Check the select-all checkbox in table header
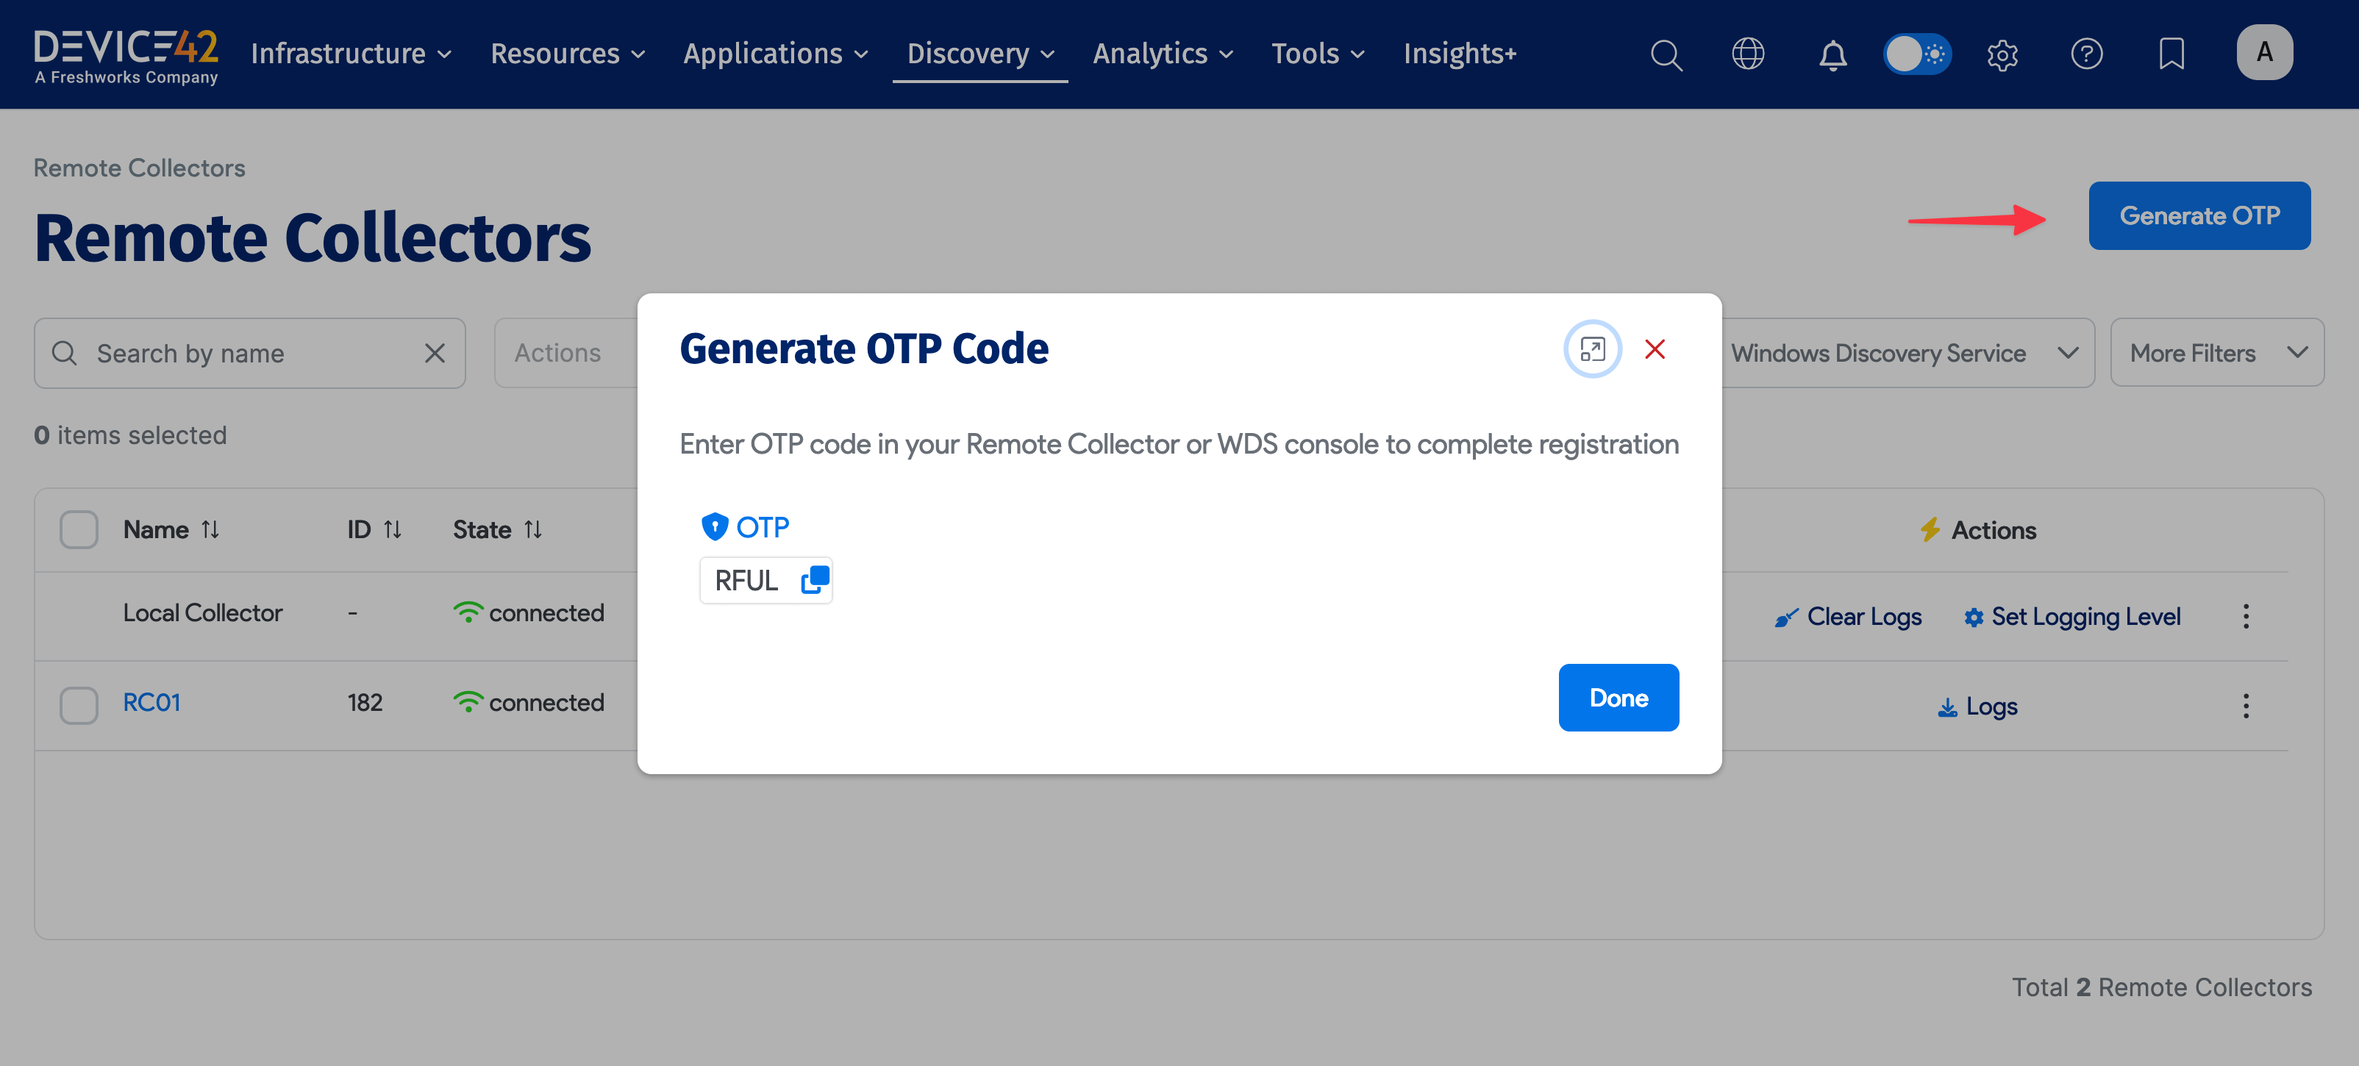The image size is (2359, 1066). pyautogui.click(x=79, y=529)
